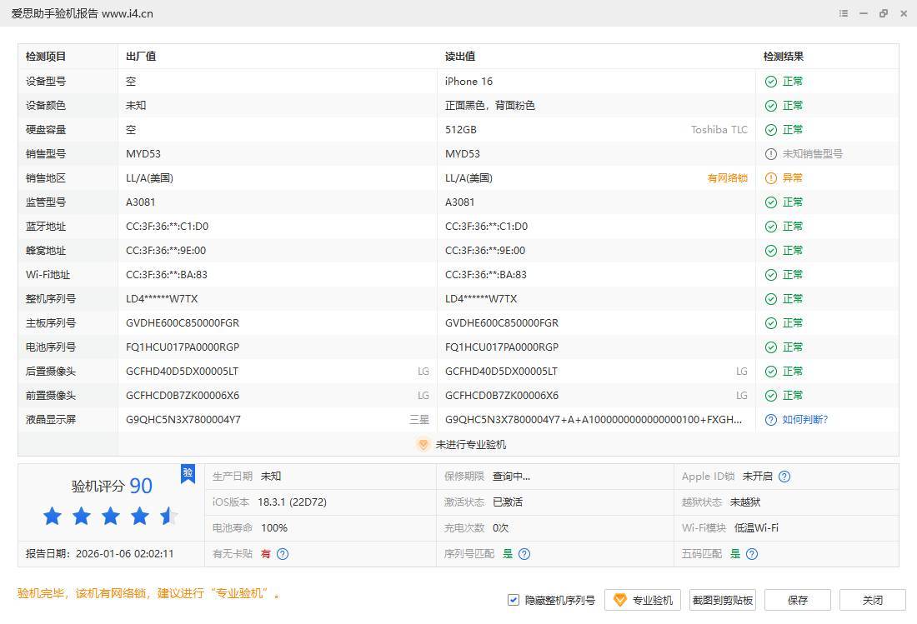Screen dimensions: 917x624
Task: Click the question icon beside 序列号匹配
Action: pos(524,554)
